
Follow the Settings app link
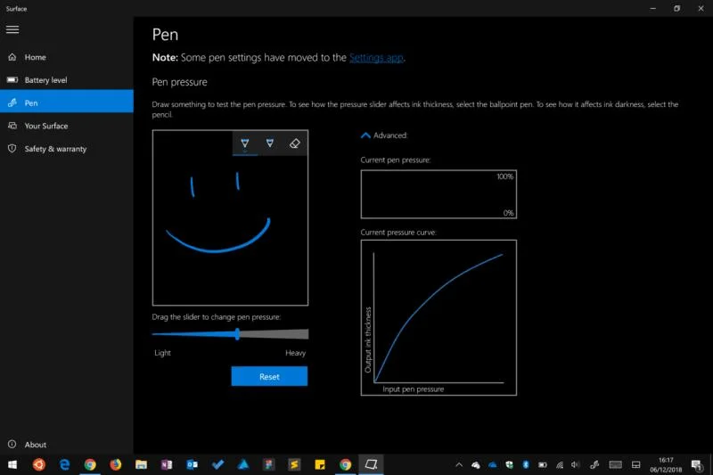coord(376,58)
